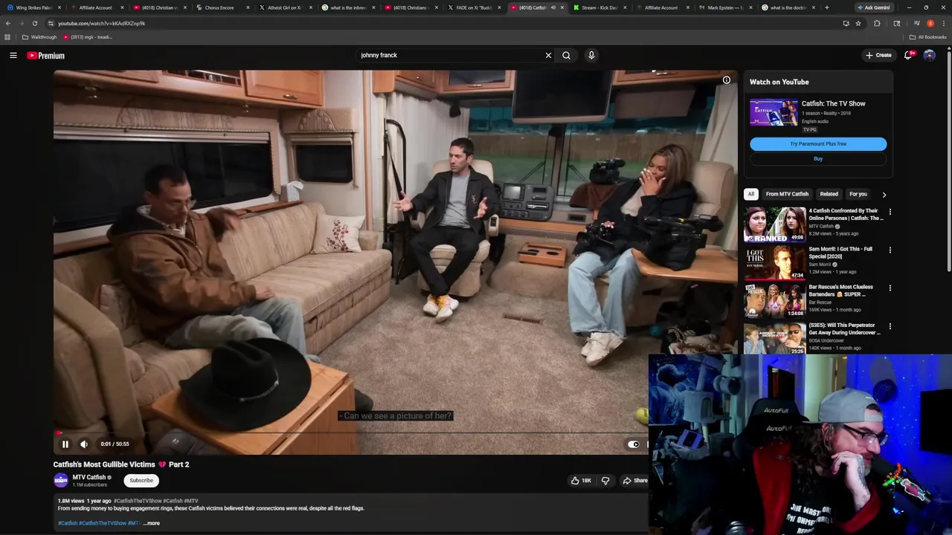Expand the description with ...more
The image size is (952, 535).
(x=151, y=523)
